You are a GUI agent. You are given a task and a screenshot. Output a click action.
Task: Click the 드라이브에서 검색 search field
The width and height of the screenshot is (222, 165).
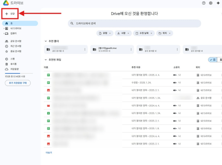134,23
